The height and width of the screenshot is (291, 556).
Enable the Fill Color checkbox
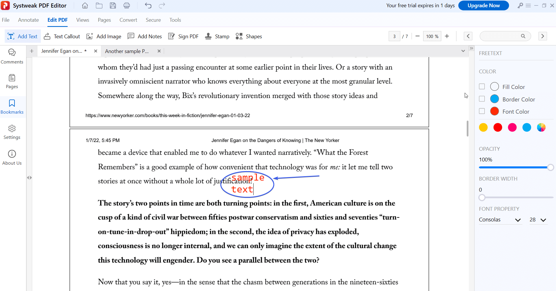click(x=482, y=86)
